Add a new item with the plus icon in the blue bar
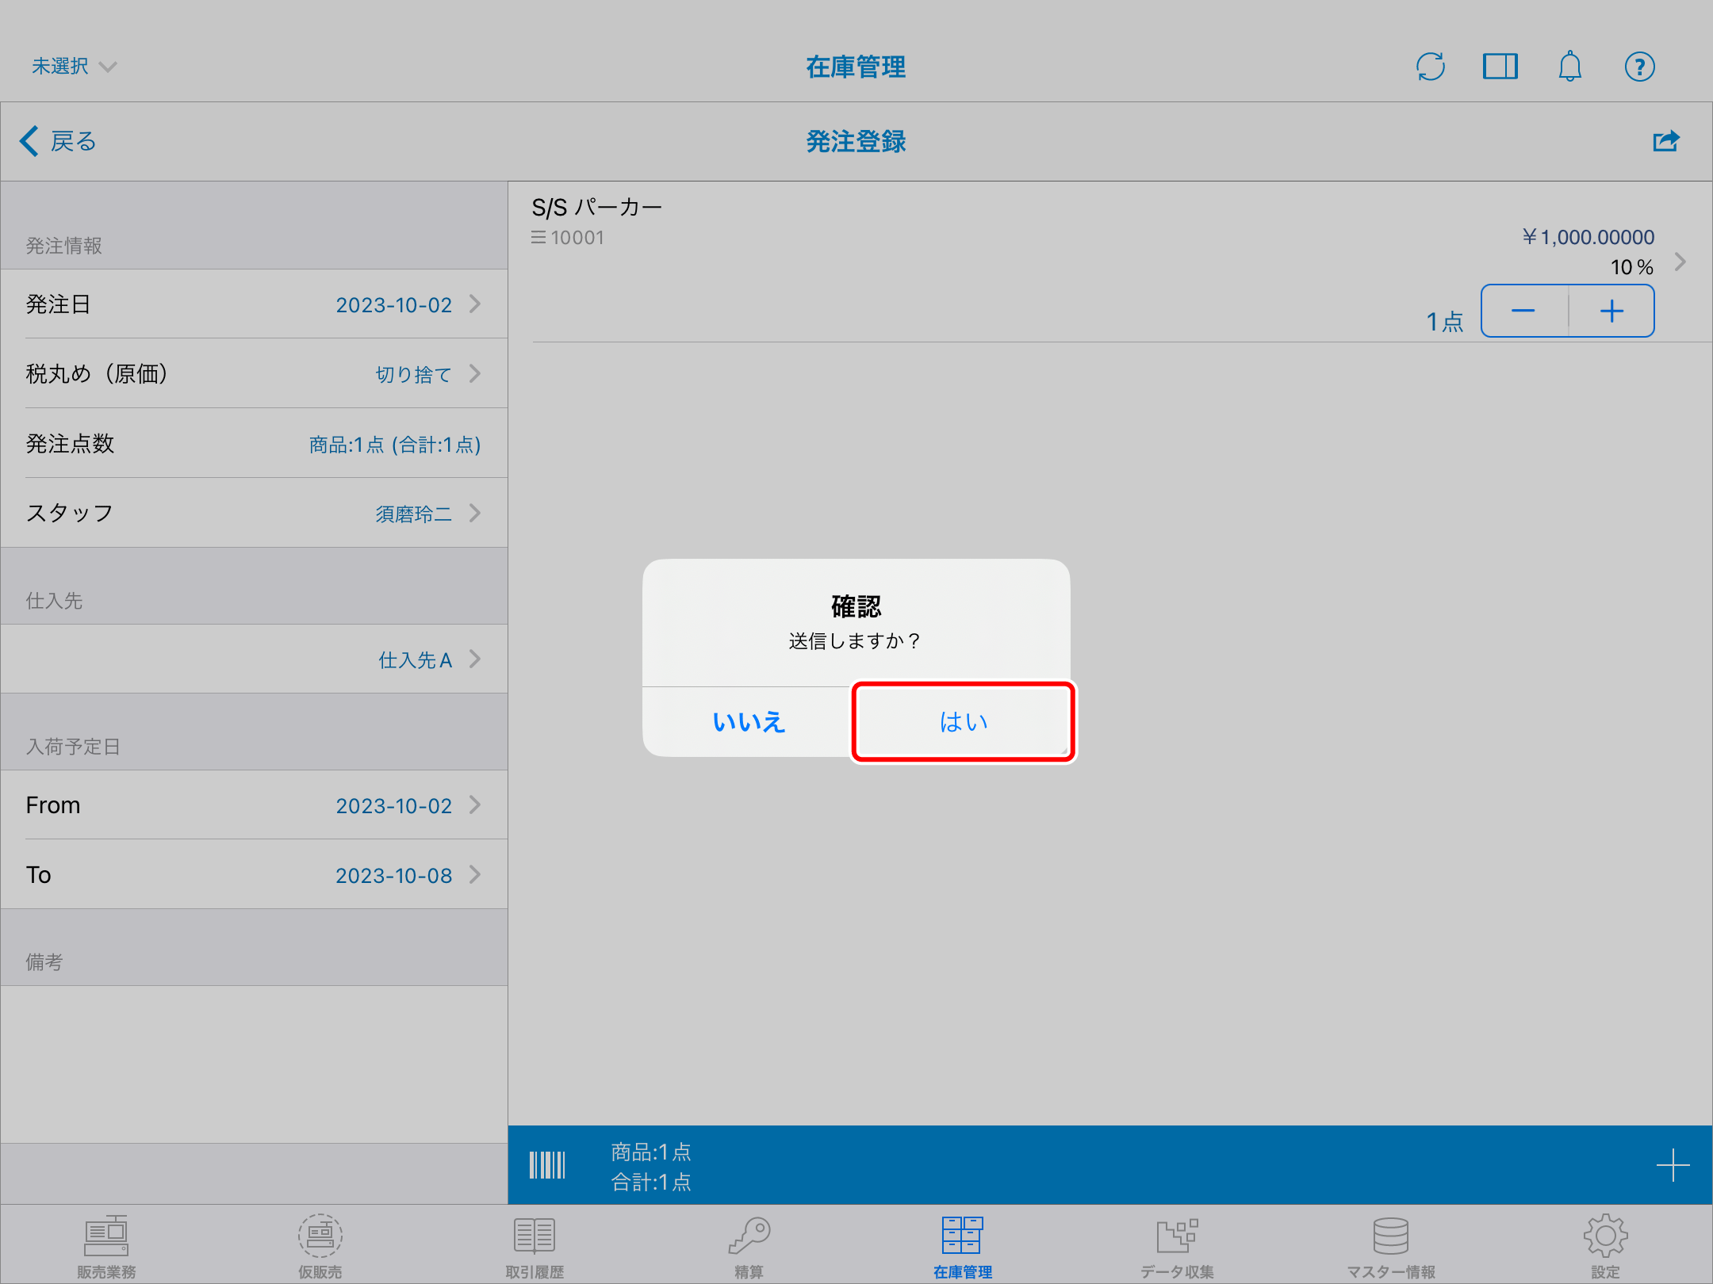1713x1284 pixels. (1673, 1165)
